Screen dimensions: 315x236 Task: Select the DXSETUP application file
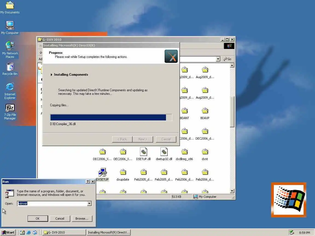pyautogui.click(x=103, y=175)
